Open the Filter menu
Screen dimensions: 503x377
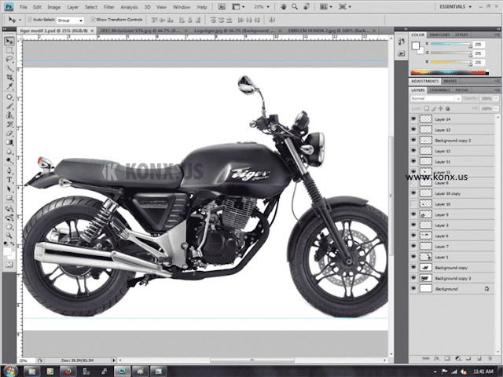tap(108, 7)
